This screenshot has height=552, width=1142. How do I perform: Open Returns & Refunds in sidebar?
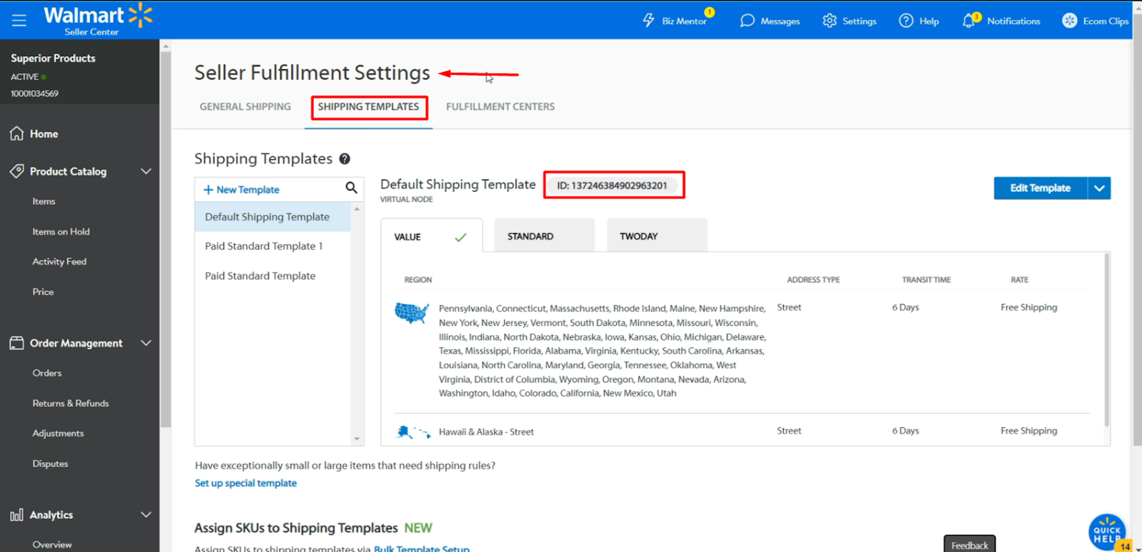click(x=71, y=403)
